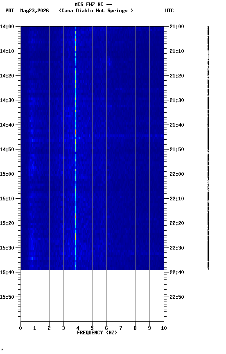Click frequency axis tick label 10

pyautogui.click(x=164, y=328)
